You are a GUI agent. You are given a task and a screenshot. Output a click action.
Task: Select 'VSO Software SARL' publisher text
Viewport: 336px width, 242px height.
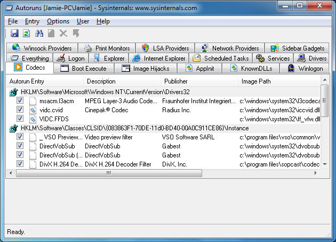188,137
